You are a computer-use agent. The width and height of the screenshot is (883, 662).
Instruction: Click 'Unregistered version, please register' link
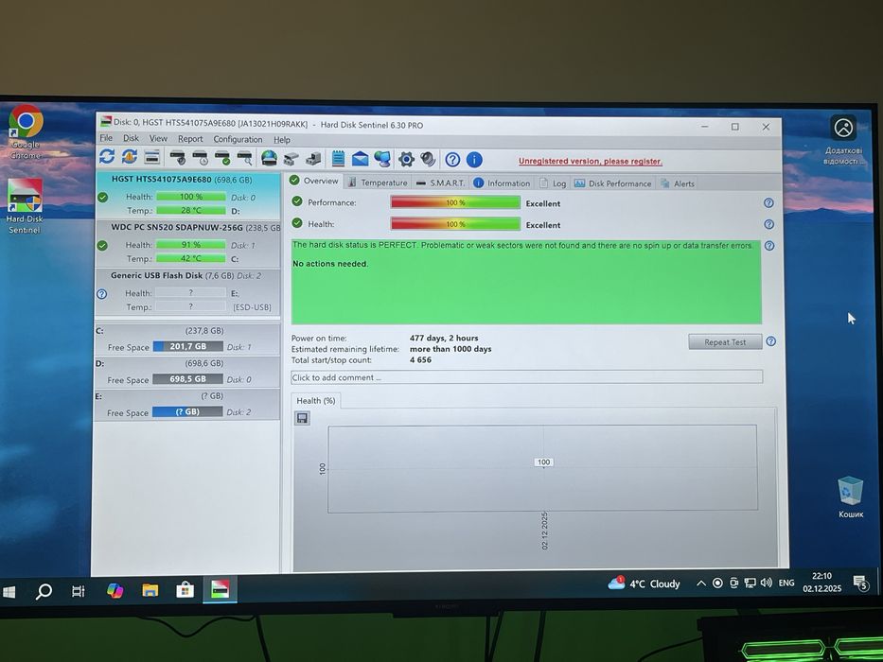click(x=591, y=161)
